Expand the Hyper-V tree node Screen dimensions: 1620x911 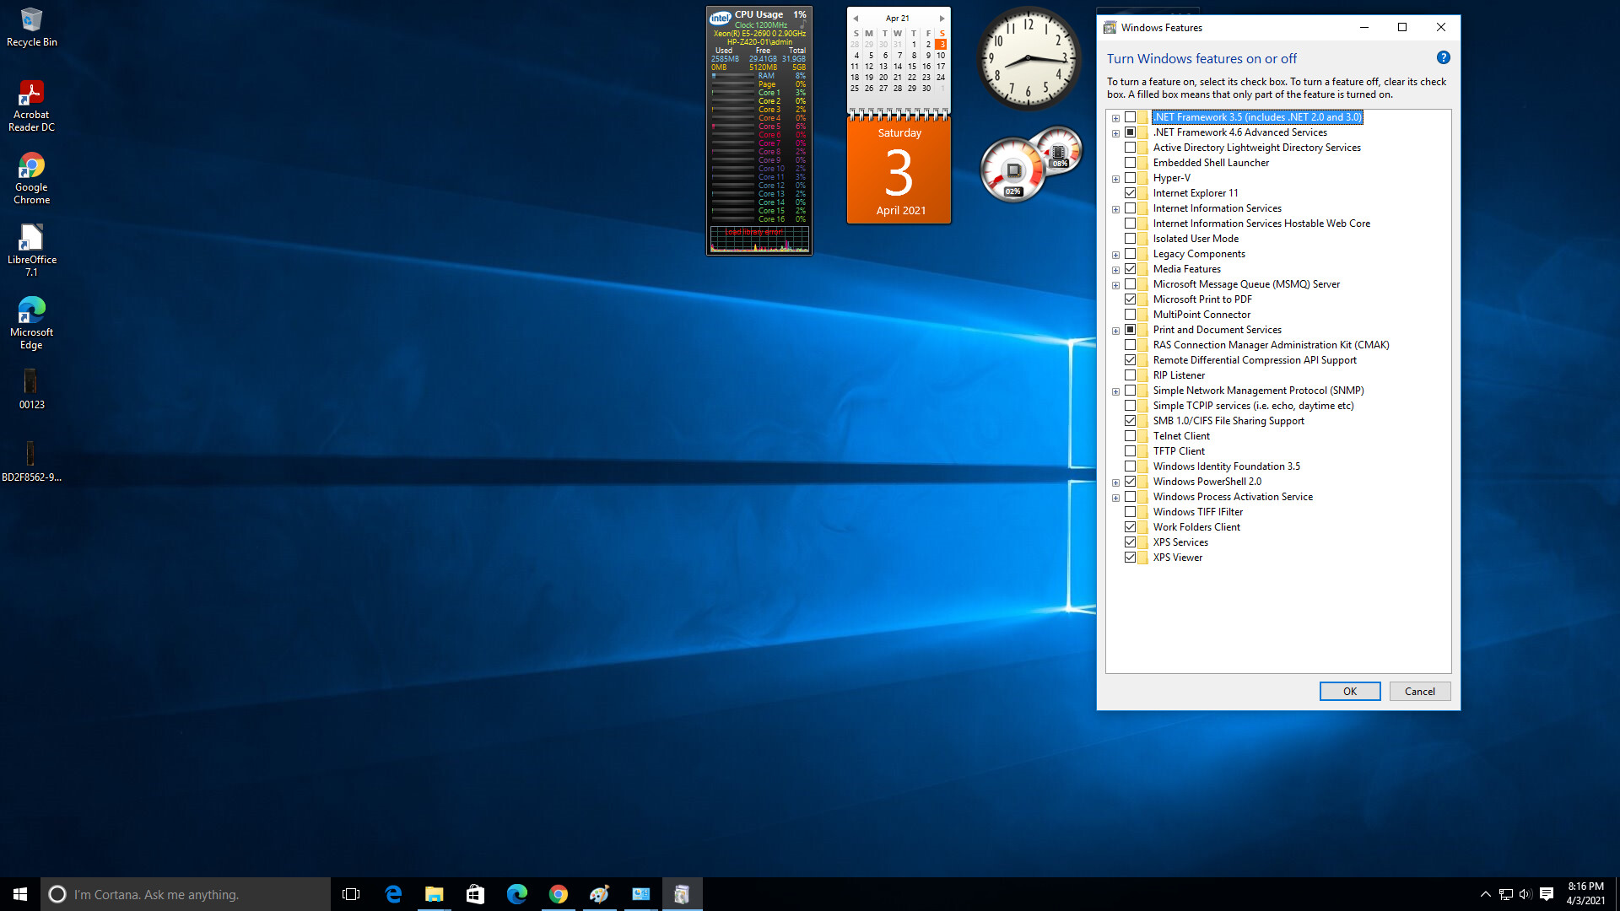tap(1115, 179)
